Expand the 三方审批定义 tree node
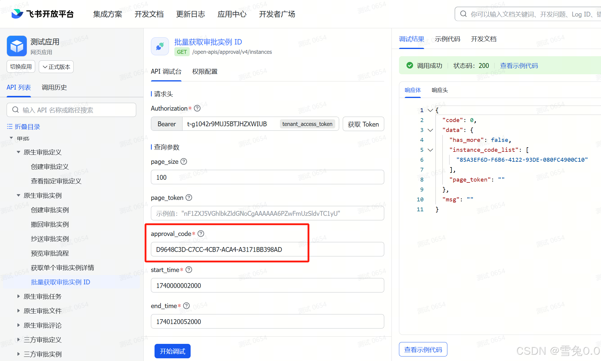Screen dimensions: 601x361 [x=18, y=340]
